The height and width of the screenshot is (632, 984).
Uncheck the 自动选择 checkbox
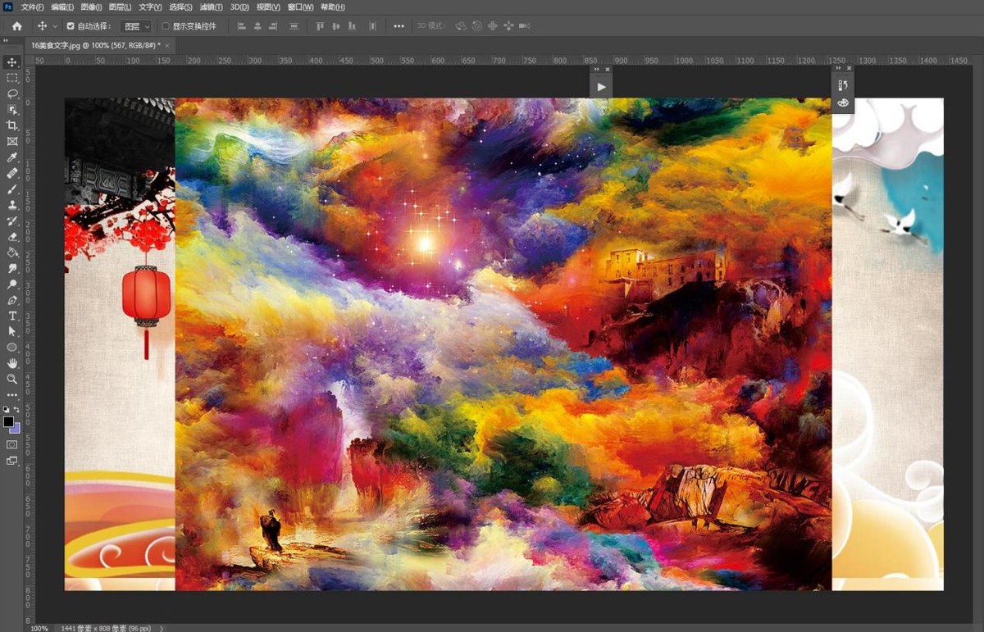[71, 26]
